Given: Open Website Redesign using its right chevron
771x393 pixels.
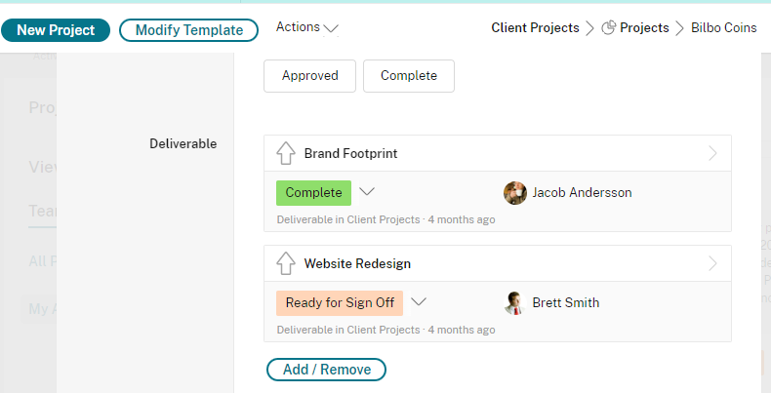Looking at the screenshot, I should pyautogui.click(x=712, y=263).
